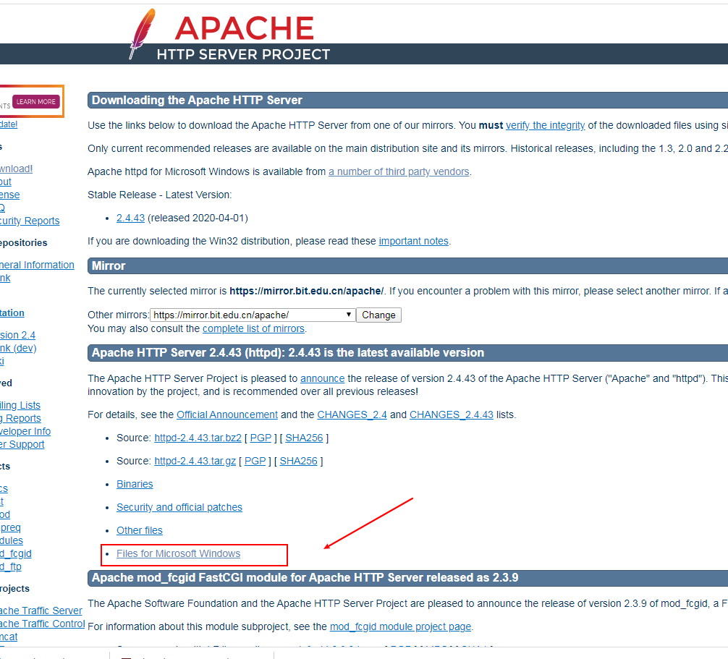This screenshot has height=659, width=728.
Task: Open Mailing Lists sidebar link
Action: [20, 406]
